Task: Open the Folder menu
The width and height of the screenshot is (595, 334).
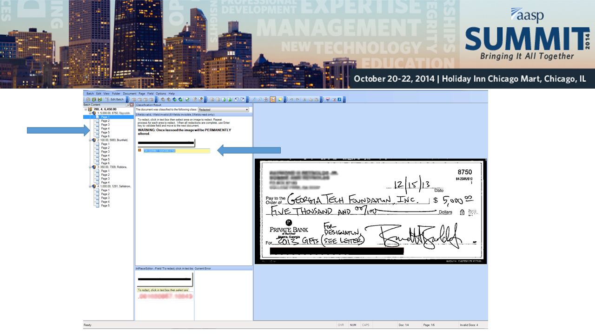Action: click(116, 94)
